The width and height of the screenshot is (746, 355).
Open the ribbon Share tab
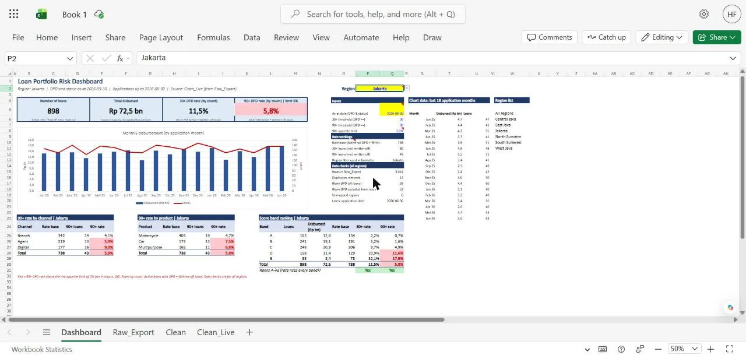click(115, 37)
